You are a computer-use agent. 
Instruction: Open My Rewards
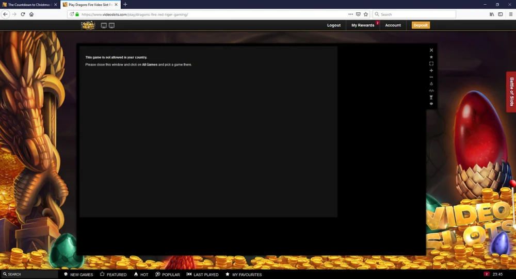point(363,25)
